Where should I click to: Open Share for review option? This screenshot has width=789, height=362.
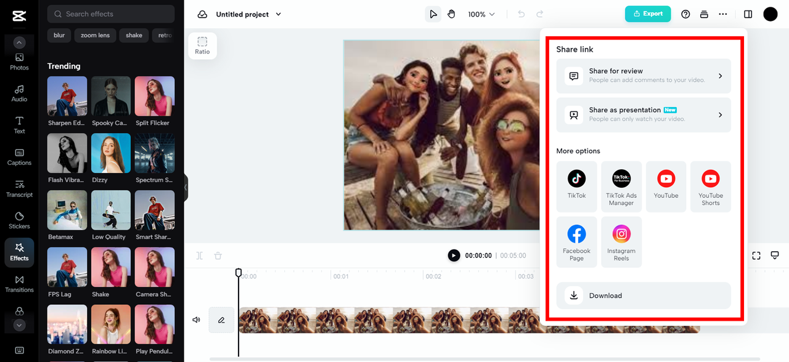(x=644, y=76)
